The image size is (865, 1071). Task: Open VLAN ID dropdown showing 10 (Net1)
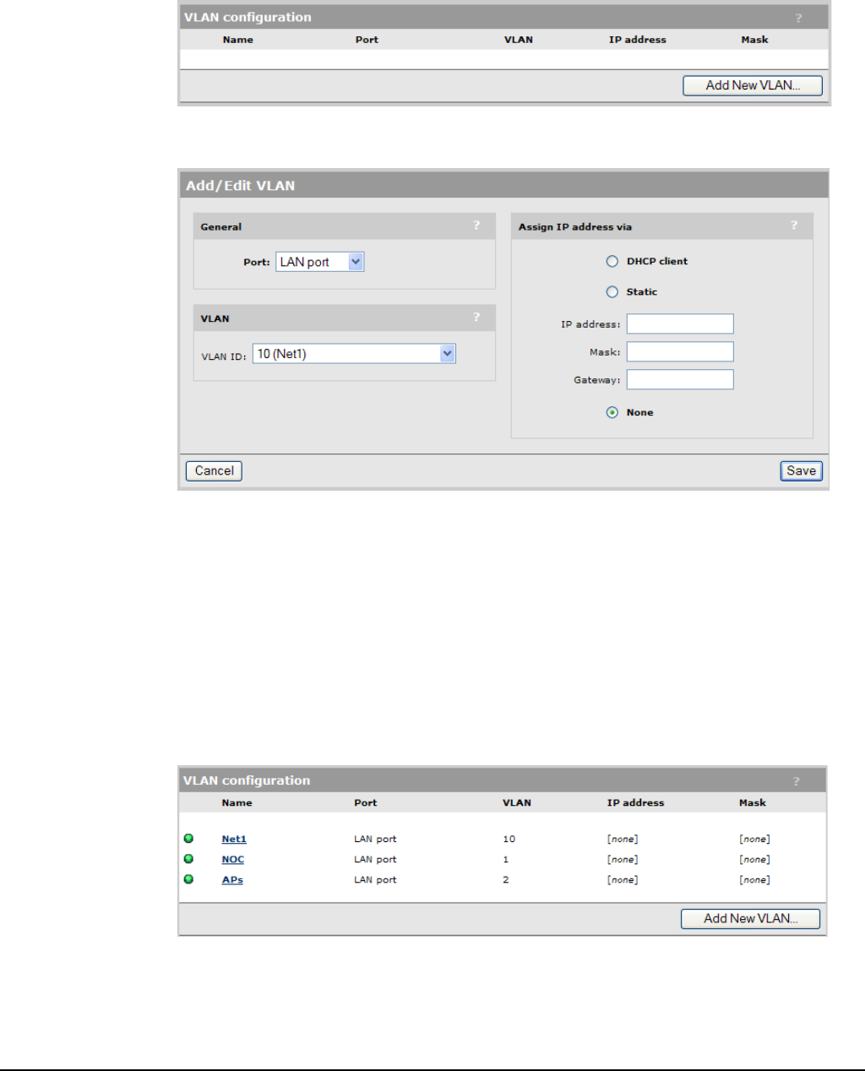(355, 354)
